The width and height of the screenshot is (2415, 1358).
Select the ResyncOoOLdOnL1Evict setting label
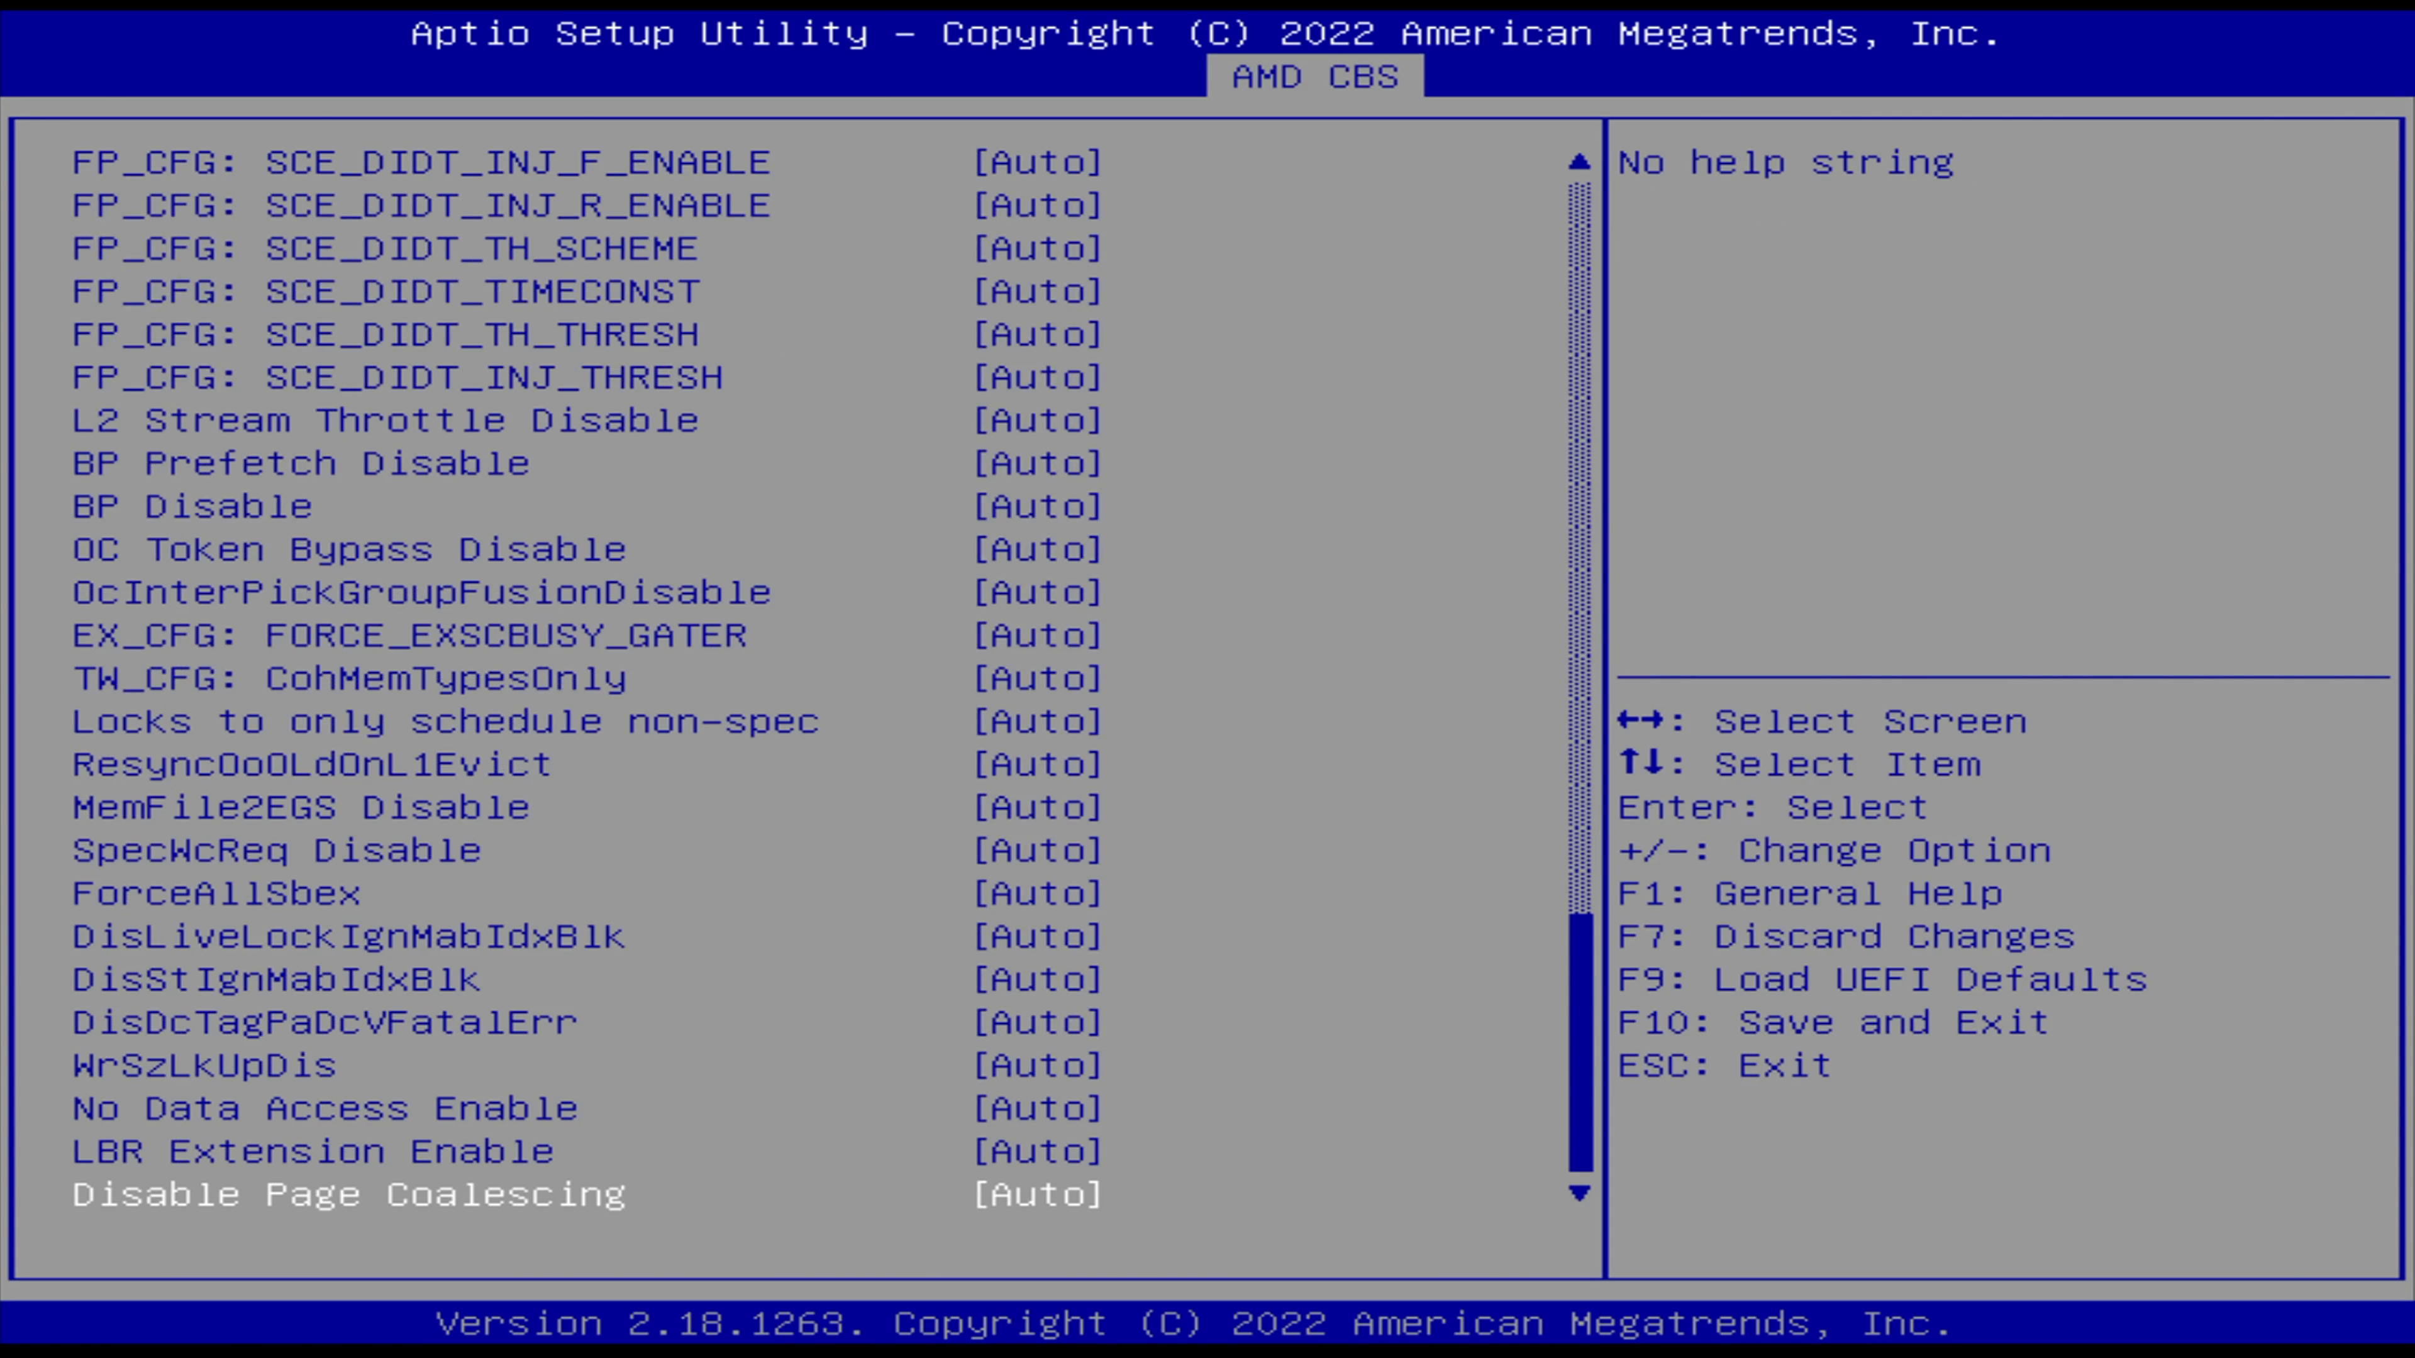coord(312,765)
